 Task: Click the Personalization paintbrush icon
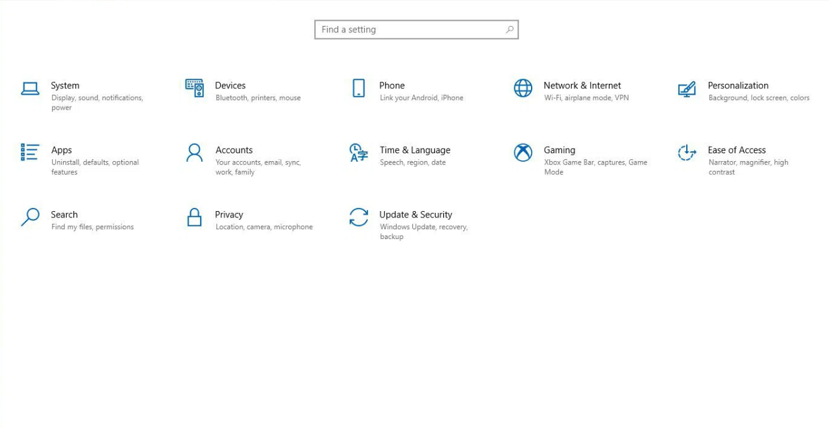tap(687, 89)
